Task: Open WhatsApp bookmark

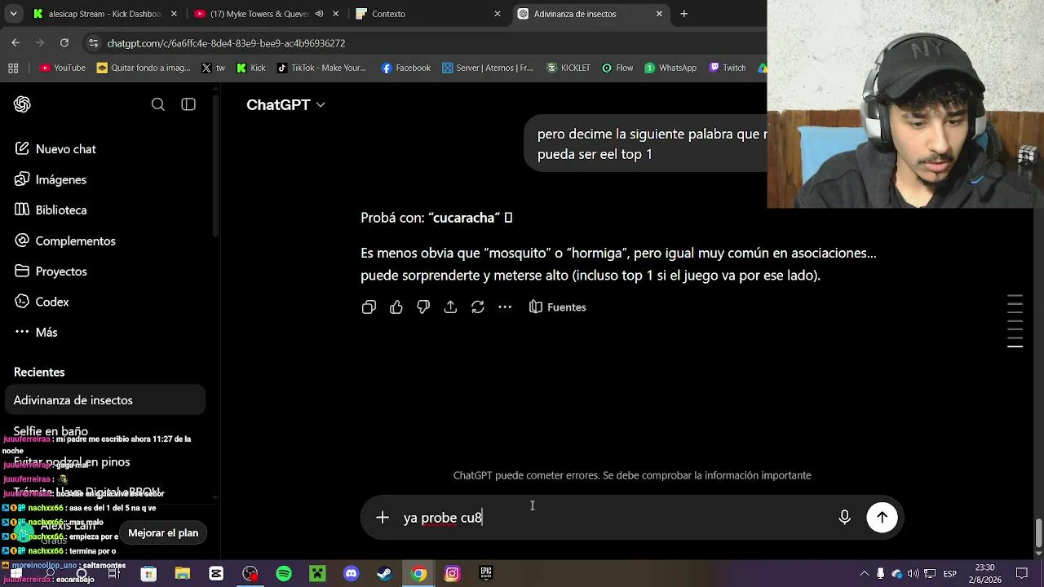Action: click(x=670, y=68)
